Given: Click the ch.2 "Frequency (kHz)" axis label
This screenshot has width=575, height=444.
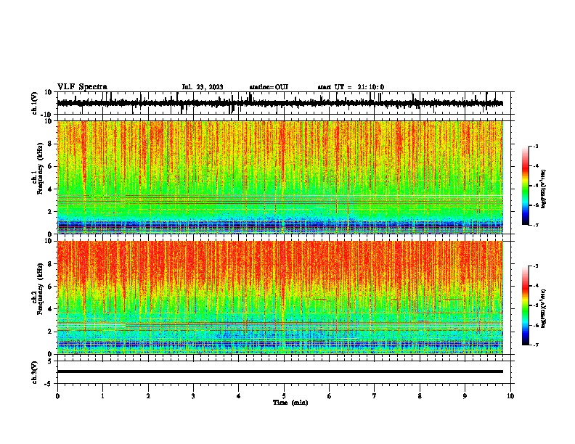Looking at the screenshot, I should point(40,289).
